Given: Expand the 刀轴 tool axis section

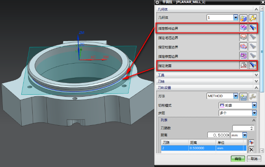Looking at the screenshot, I should tap(256, 81).
